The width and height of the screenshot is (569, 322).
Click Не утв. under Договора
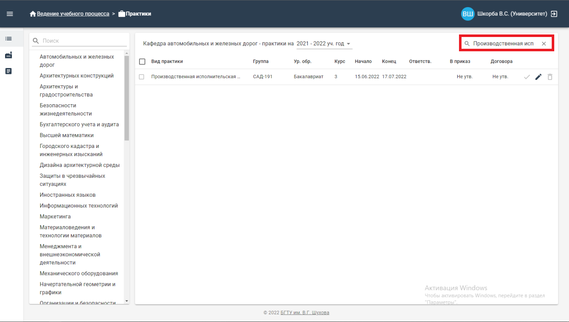[x=500, y=77]
